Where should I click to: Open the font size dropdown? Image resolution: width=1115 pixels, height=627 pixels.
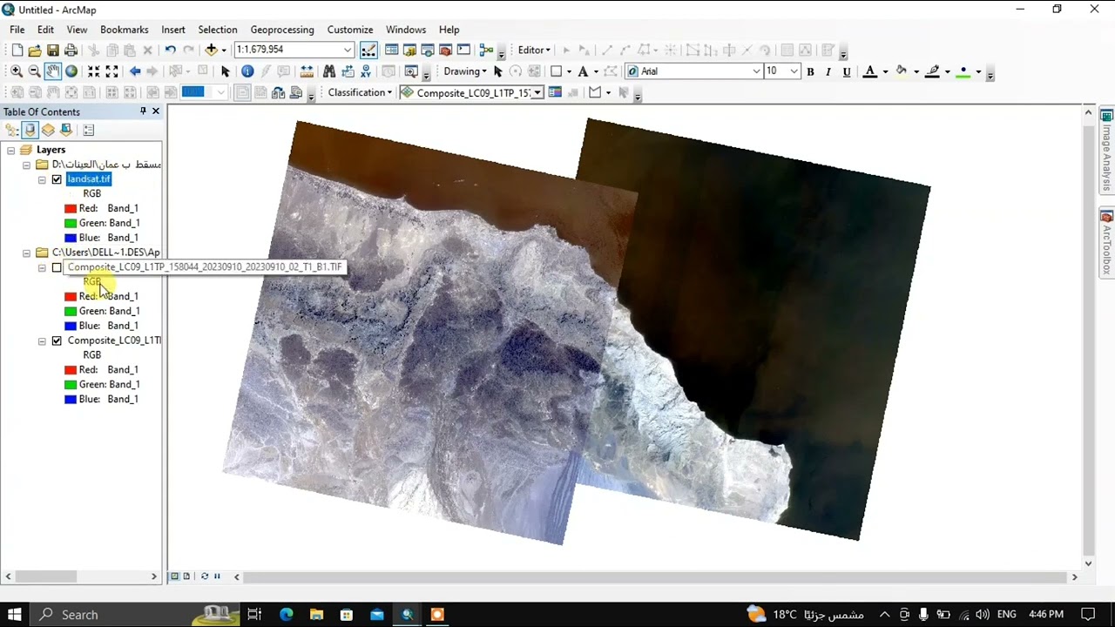coord(794,71)
